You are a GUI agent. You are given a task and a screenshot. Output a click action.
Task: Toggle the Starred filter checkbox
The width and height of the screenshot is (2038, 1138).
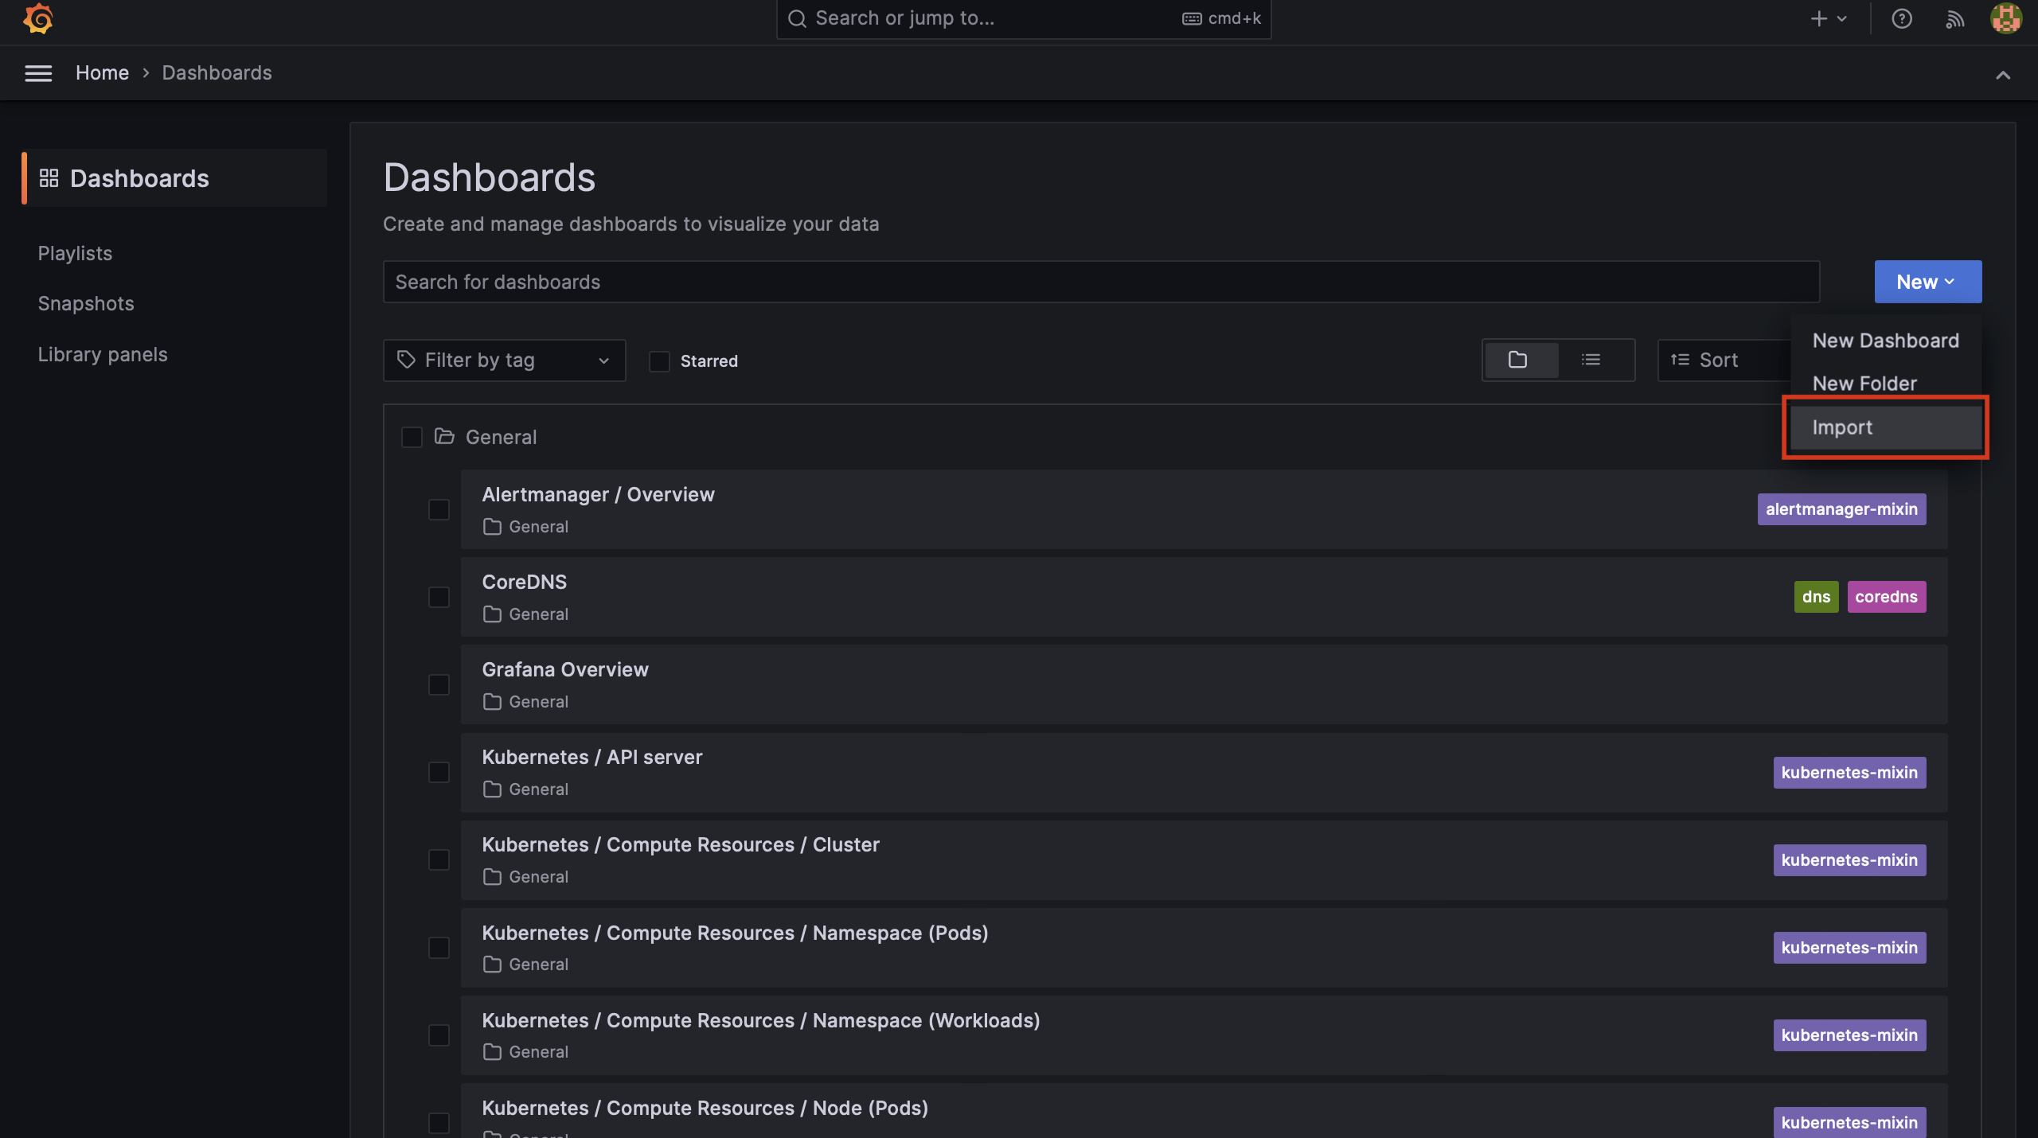click(x=659, y=361)
